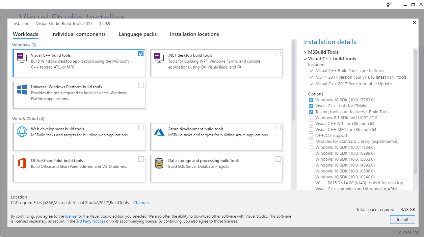Click the feedback icon in the title bar

389,4
